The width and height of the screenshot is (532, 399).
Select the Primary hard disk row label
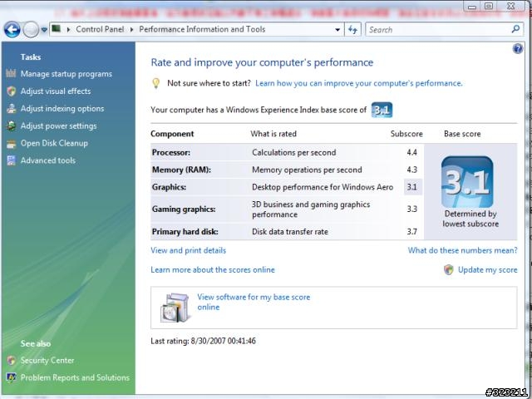click(x=185, y=232)
